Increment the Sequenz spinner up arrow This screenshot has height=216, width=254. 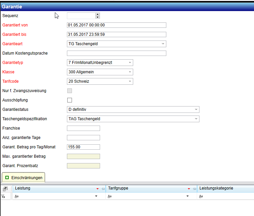pos(97,14)
